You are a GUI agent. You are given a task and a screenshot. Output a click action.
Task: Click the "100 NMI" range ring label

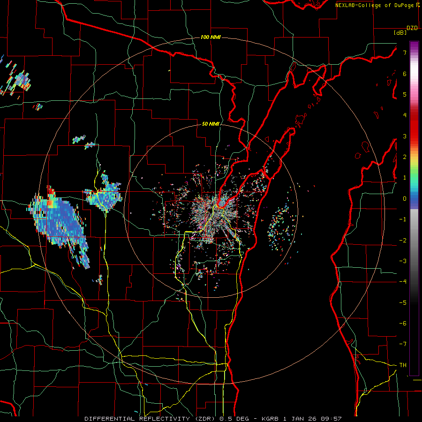point(211,37)
